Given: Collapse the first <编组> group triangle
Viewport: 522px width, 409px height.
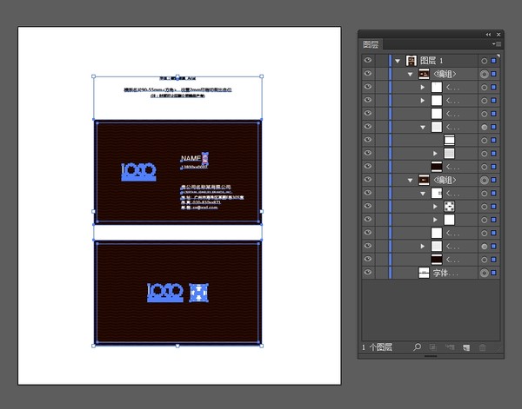Looking at the screenshot, I should click(410, 75).
